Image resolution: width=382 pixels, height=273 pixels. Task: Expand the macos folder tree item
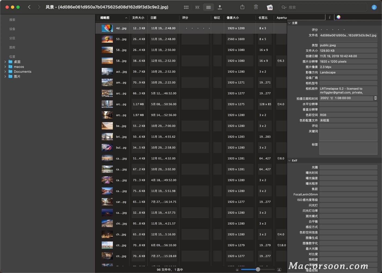click(5, 67)
